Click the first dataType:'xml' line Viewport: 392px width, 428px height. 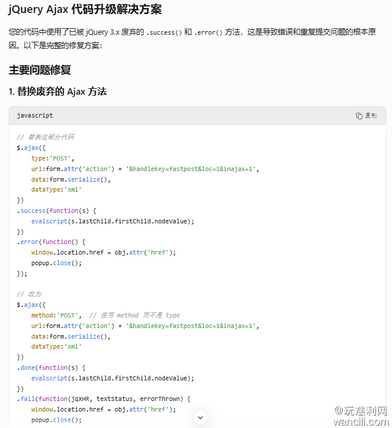click(57, 189)
